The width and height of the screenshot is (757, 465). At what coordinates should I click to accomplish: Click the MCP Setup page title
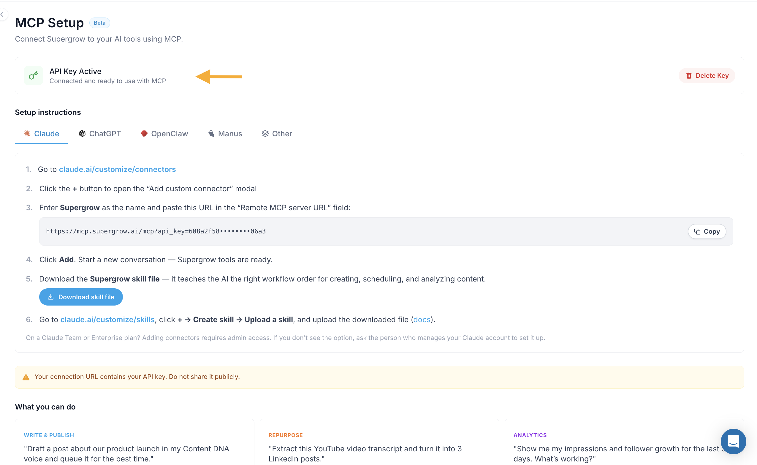click(49, 23)
